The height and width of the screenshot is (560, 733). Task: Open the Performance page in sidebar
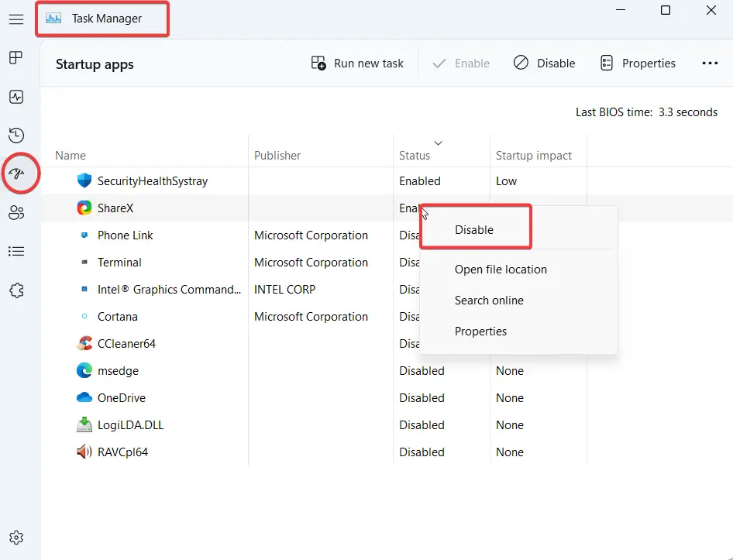click(x=16, y=98)
